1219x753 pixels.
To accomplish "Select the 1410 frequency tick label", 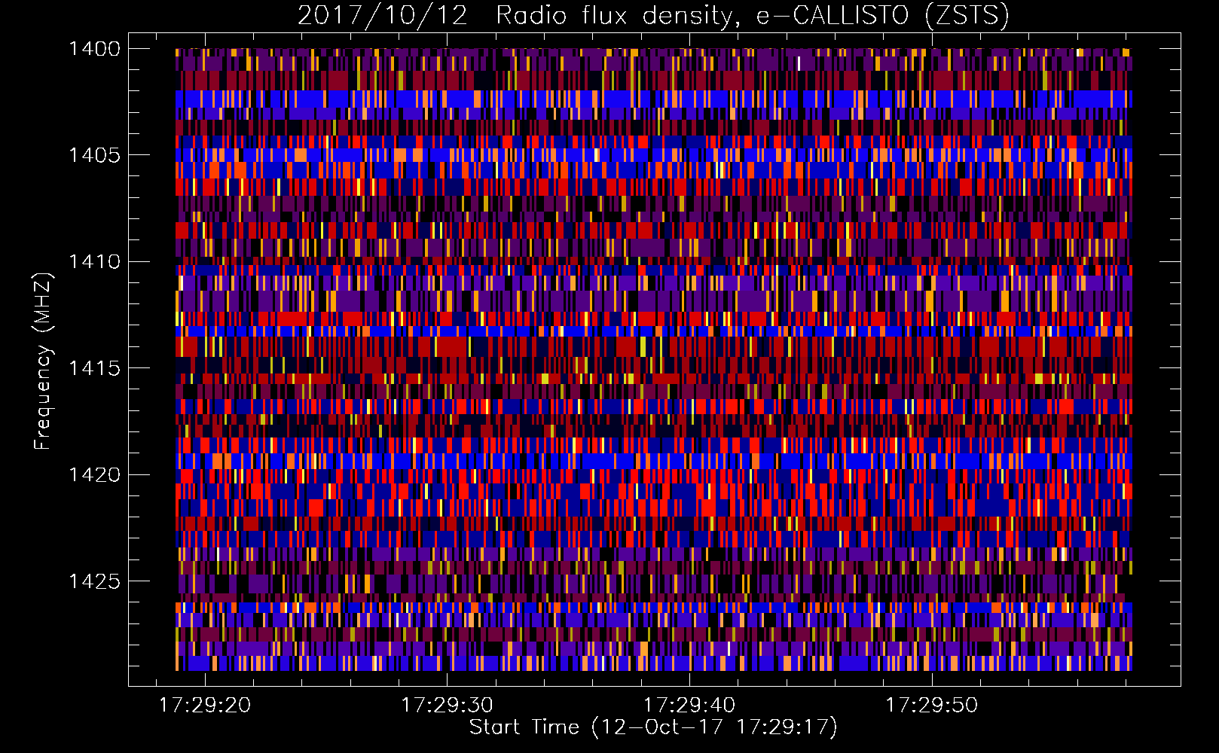I will tap(95, 262).
